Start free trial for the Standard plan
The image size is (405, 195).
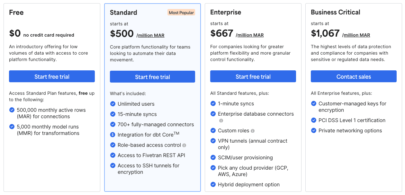[x=152, y=77]
